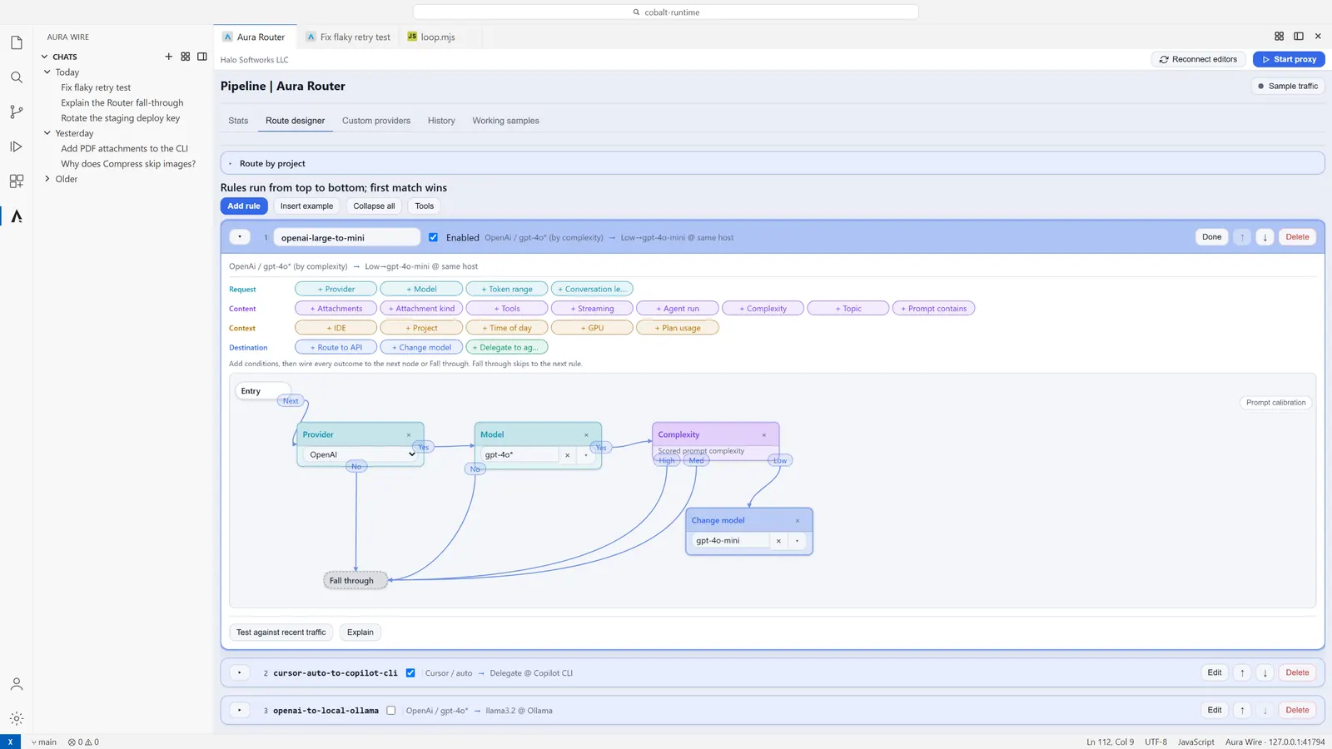Toggle enabled checkbox for cursor-auto-to-copilot-cli
The image size is (1332, 749).
[x=410, y=673]
